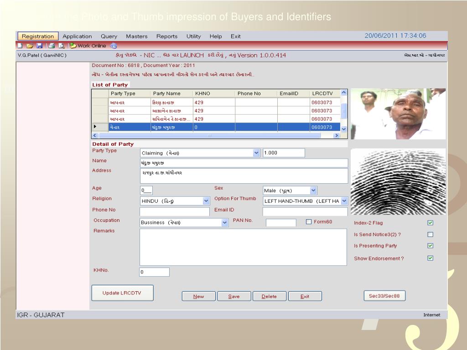This screenshot has width=467, height=350.
Task: Click the Age input field
Action: pos(146,190)
